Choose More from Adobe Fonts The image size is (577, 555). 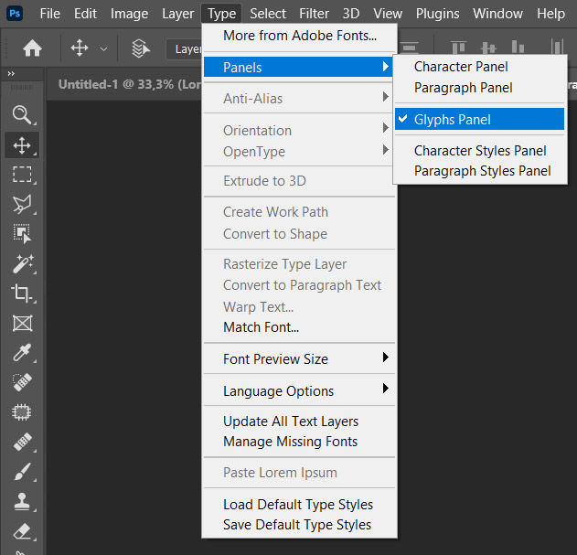tap(299, 36)
